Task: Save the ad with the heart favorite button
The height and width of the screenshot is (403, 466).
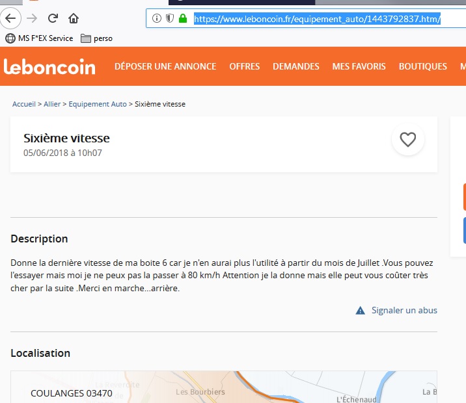Action: coord(407,139)
